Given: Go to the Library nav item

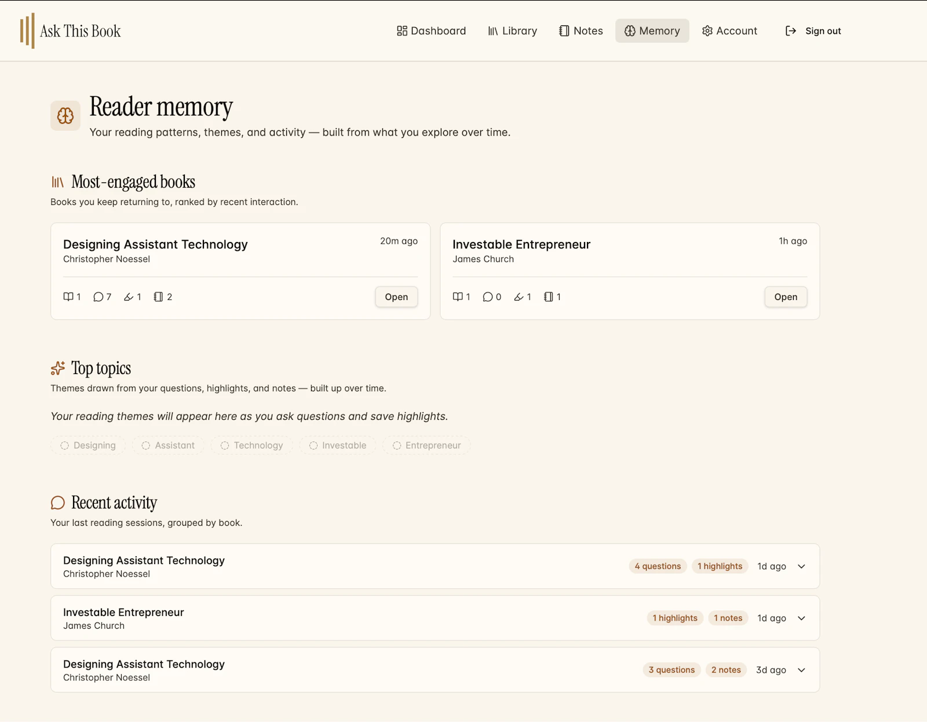Looking at the screenshot, I should (513, 31).
